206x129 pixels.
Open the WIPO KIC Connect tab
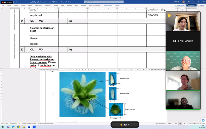(94, 5)
